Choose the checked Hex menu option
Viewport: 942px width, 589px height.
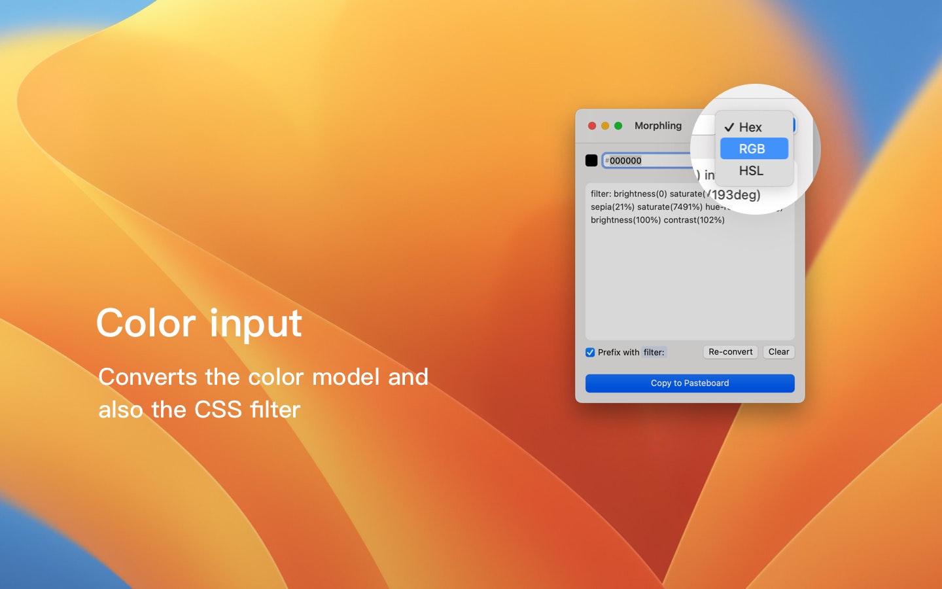tap(754, 127)
